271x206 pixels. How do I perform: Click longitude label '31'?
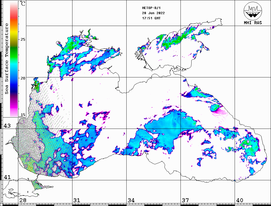point(77,200)
